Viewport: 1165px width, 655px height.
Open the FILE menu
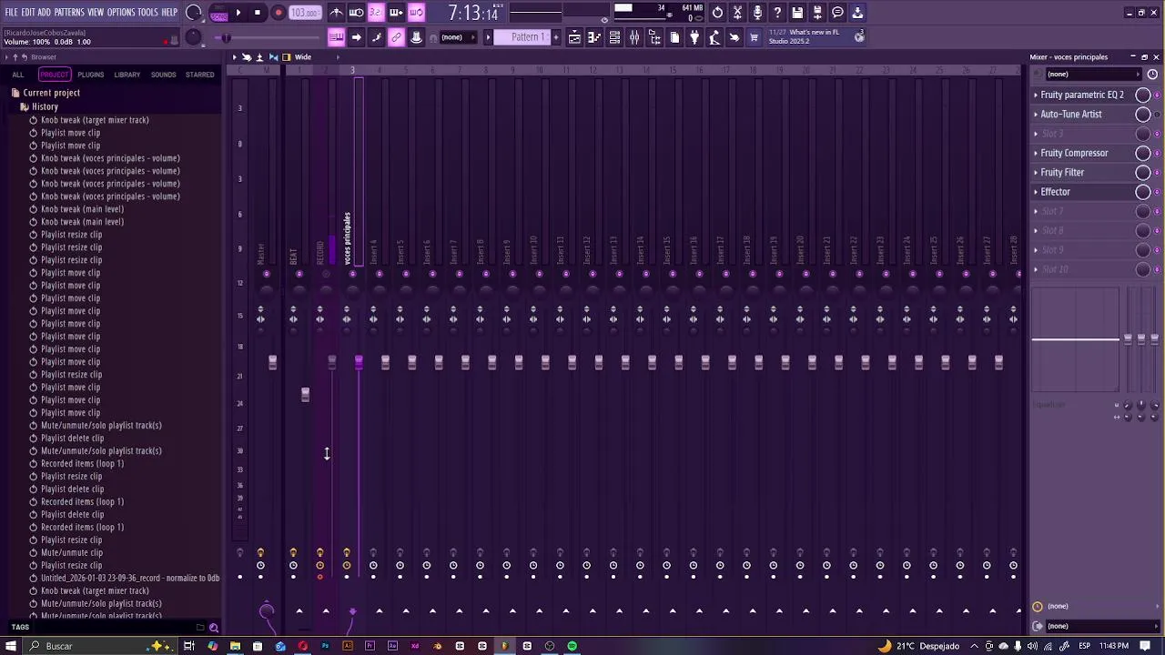(11, 12)
